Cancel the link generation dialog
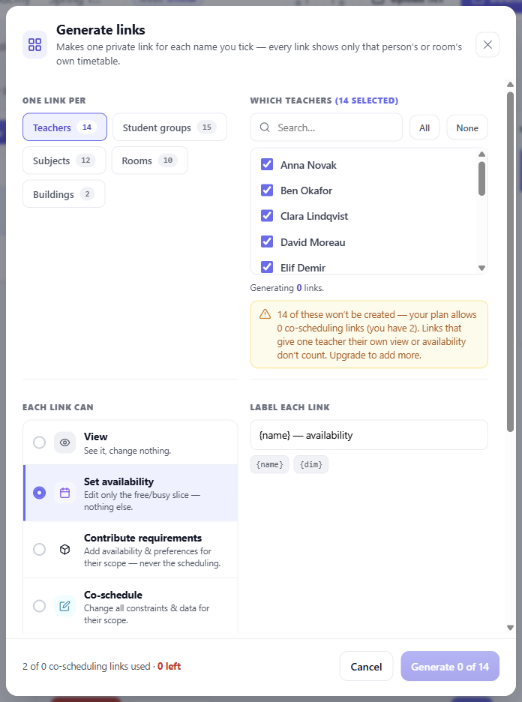 [x=366, y=666]
